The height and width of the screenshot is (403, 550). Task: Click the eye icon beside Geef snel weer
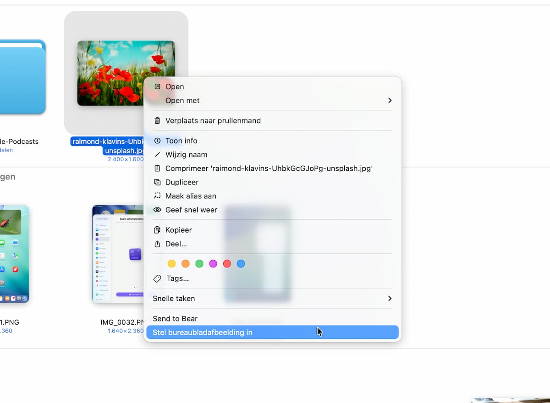pos(157,210)
